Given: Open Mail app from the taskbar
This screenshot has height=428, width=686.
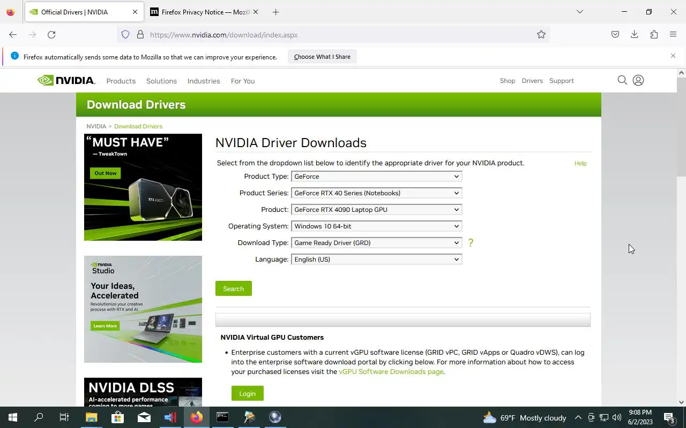Looking at the screenshot, I should (x=144, y=417).
